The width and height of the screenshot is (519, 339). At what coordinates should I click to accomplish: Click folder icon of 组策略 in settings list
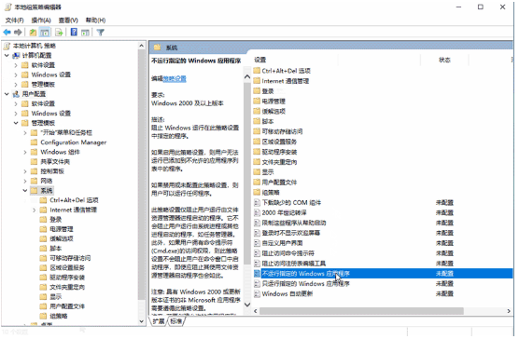[257, 193]
